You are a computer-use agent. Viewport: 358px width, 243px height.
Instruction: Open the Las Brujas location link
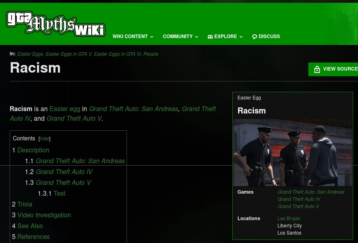[289, 219]
